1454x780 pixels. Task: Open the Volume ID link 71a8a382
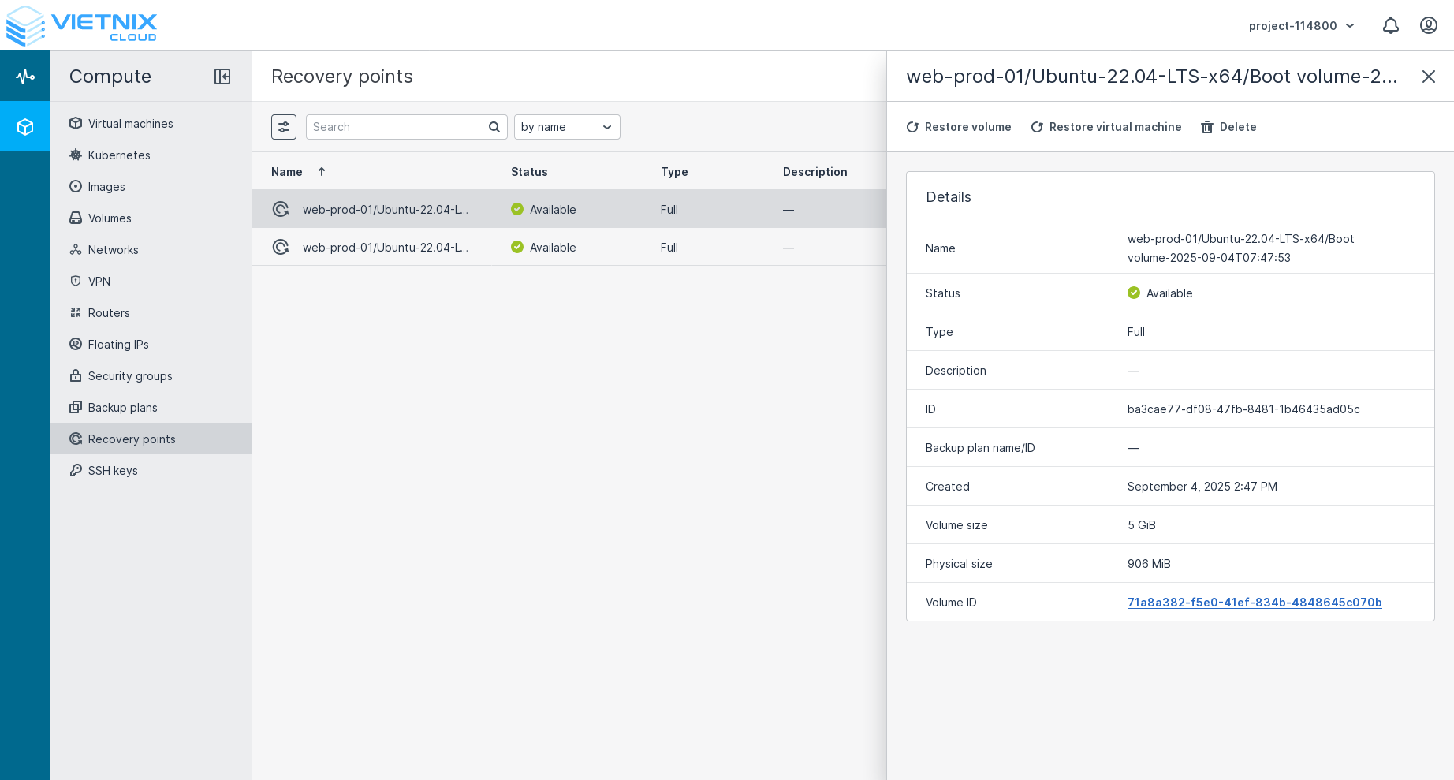point(1254,603)
